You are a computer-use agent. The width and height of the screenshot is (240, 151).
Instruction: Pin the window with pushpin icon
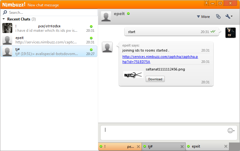206,3
